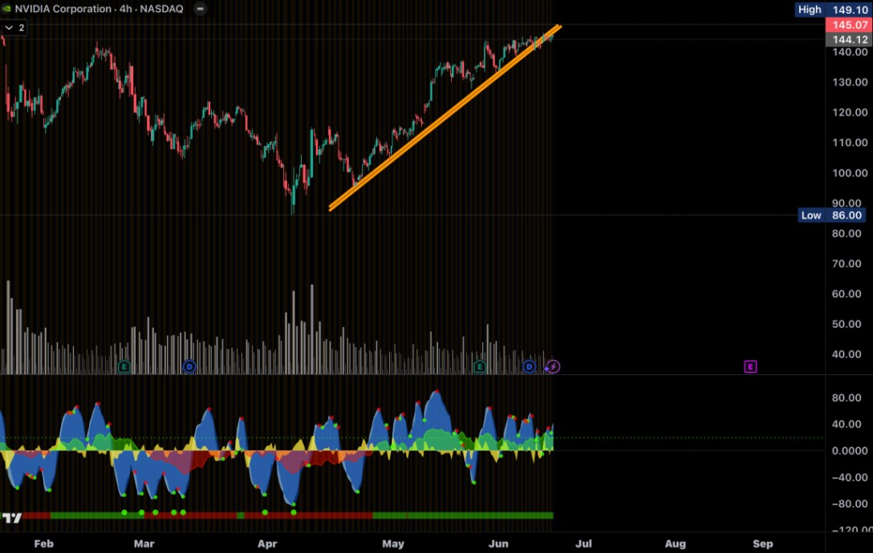Click the Aug label on time axis

point(676,544)
